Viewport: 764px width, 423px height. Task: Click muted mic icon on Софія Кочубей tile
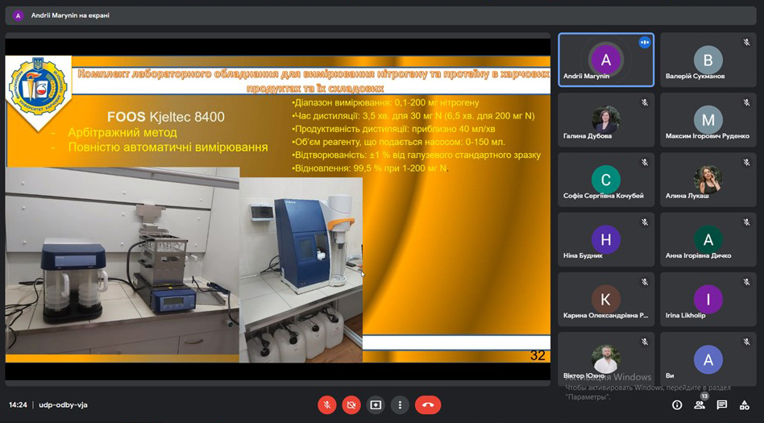tap(645, 162)
